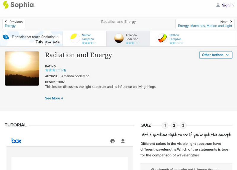Click the yellow leaf tutorial thumbnail

[x=75, y=38]
